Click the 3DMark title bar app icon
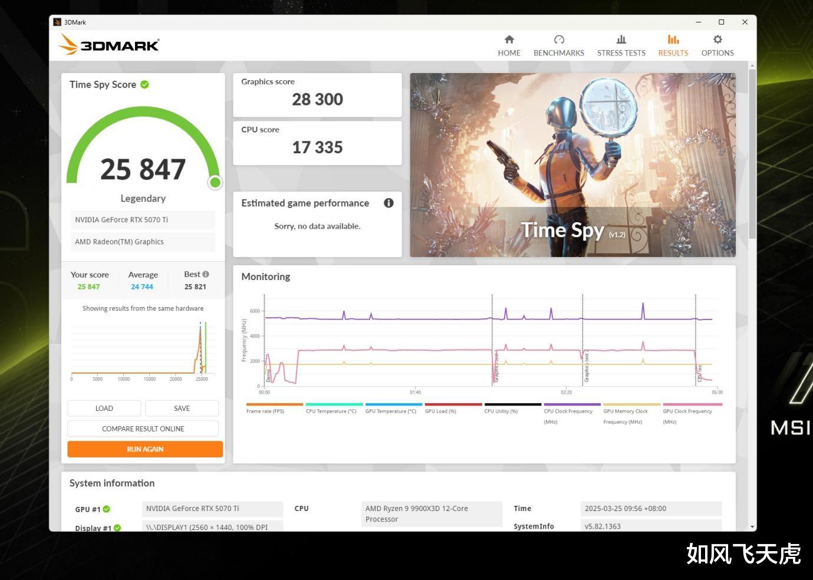 click(x=57, y=22)
